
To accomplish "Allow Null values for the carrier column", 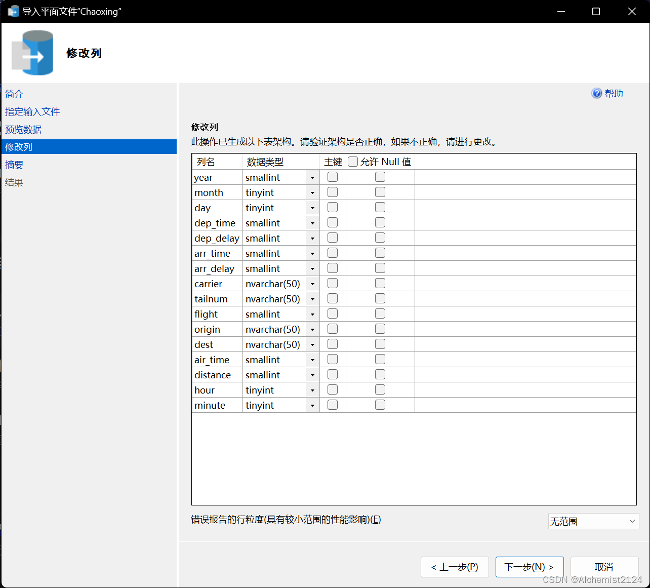I will [380, 283].
